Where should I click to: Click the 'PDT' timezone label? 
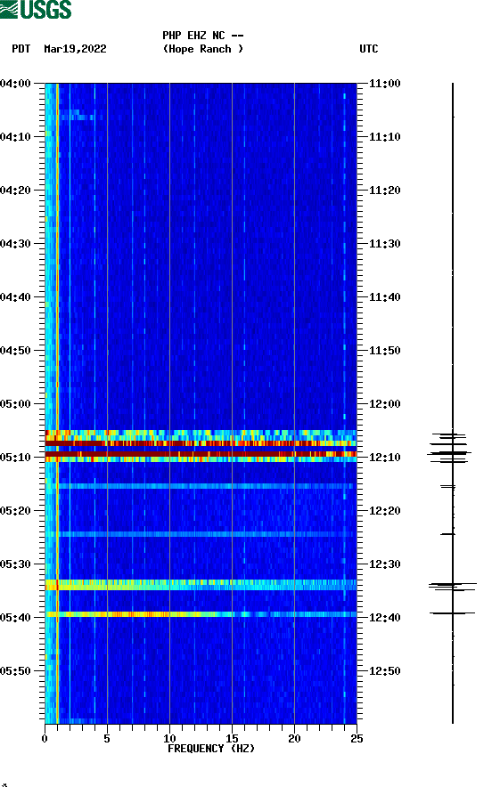click(x=20, y=49)
